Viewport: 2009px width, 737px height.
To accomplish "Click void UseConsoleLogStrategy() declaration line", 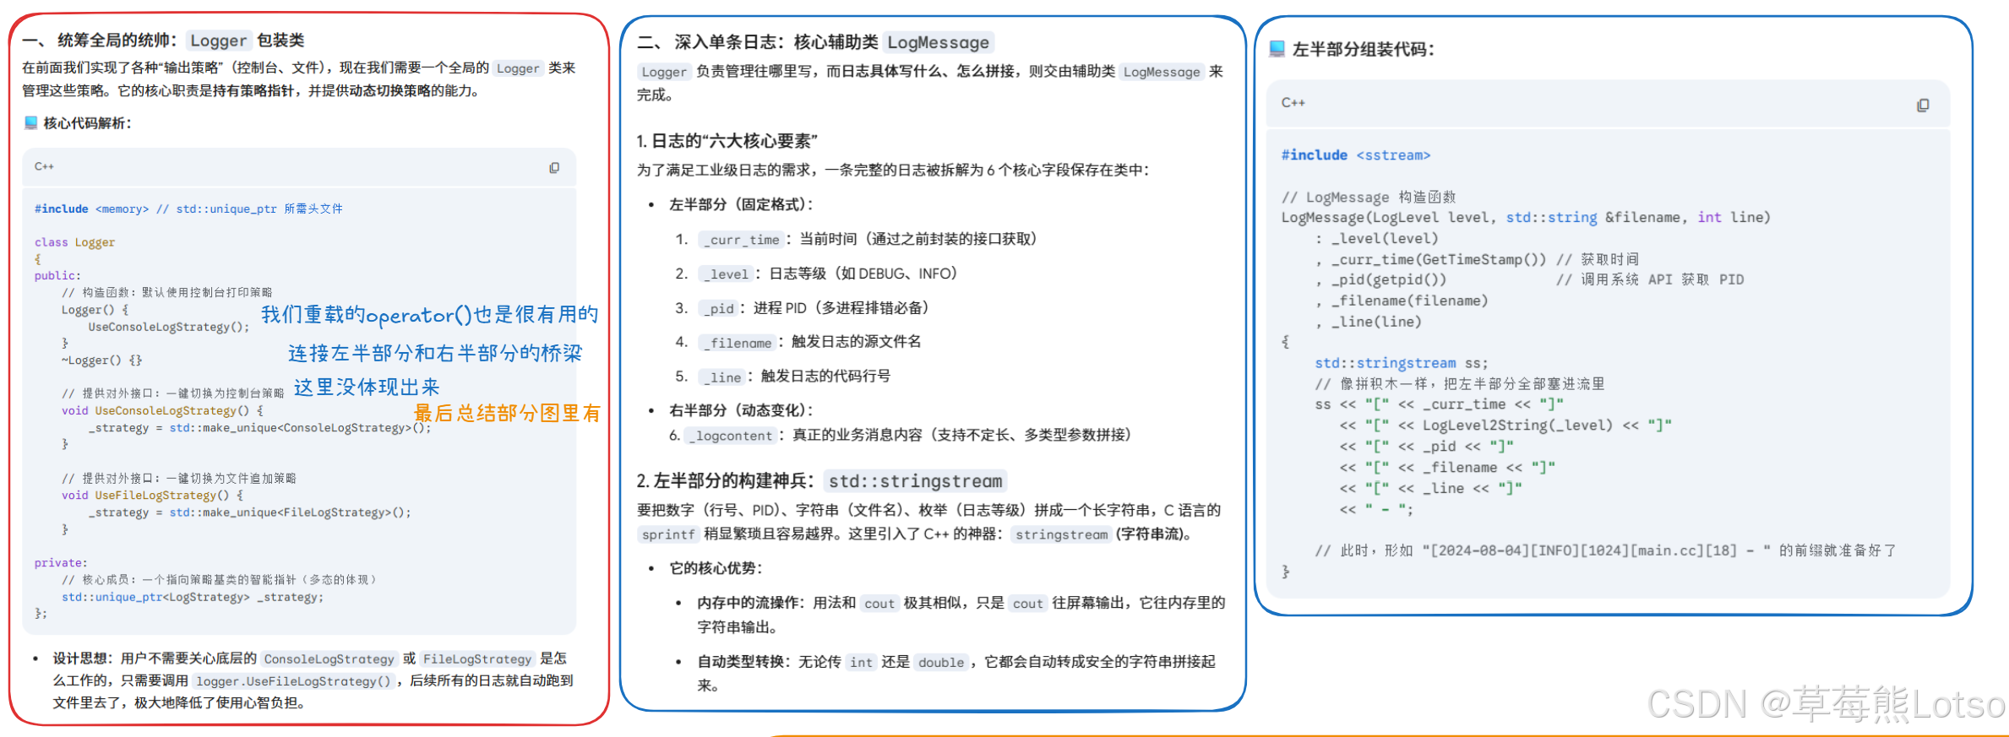I will (x=162, y=411).
